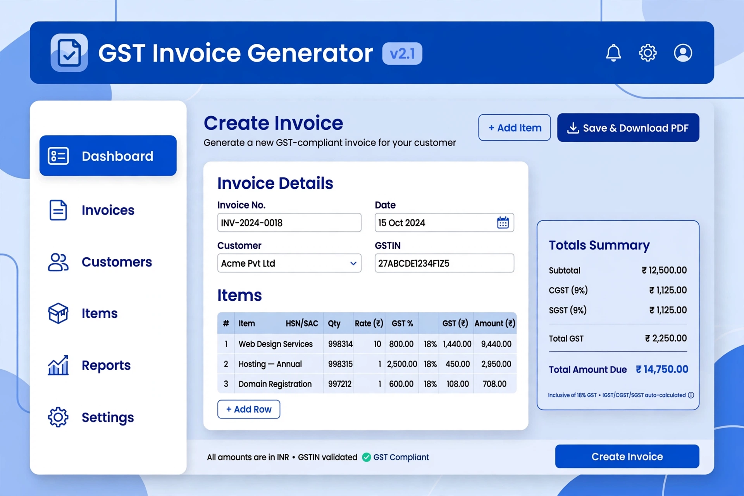
Task: Click the v2.1 version badge
Action: click(402, 53)
